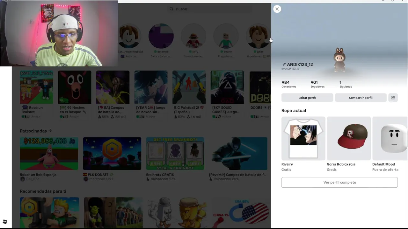Open SKY SQUID GAMES game tile
Screen dimensions: 408x229
point(227,94)
